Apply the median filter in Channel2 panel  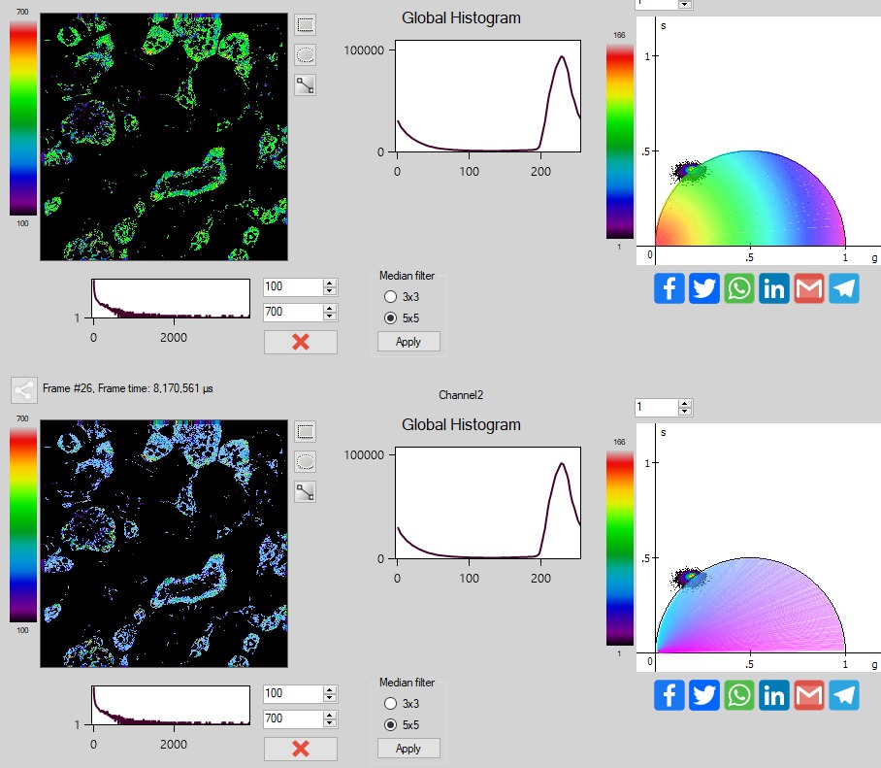(x=408, y=749)
